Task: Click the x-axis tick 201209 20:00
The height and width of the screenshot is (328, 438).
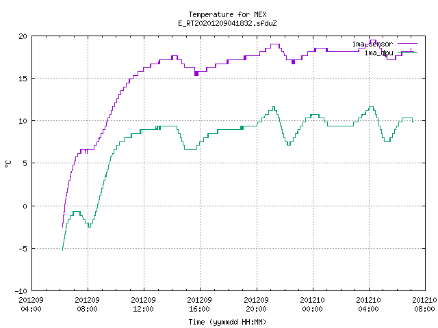Action: pos(256,305)
